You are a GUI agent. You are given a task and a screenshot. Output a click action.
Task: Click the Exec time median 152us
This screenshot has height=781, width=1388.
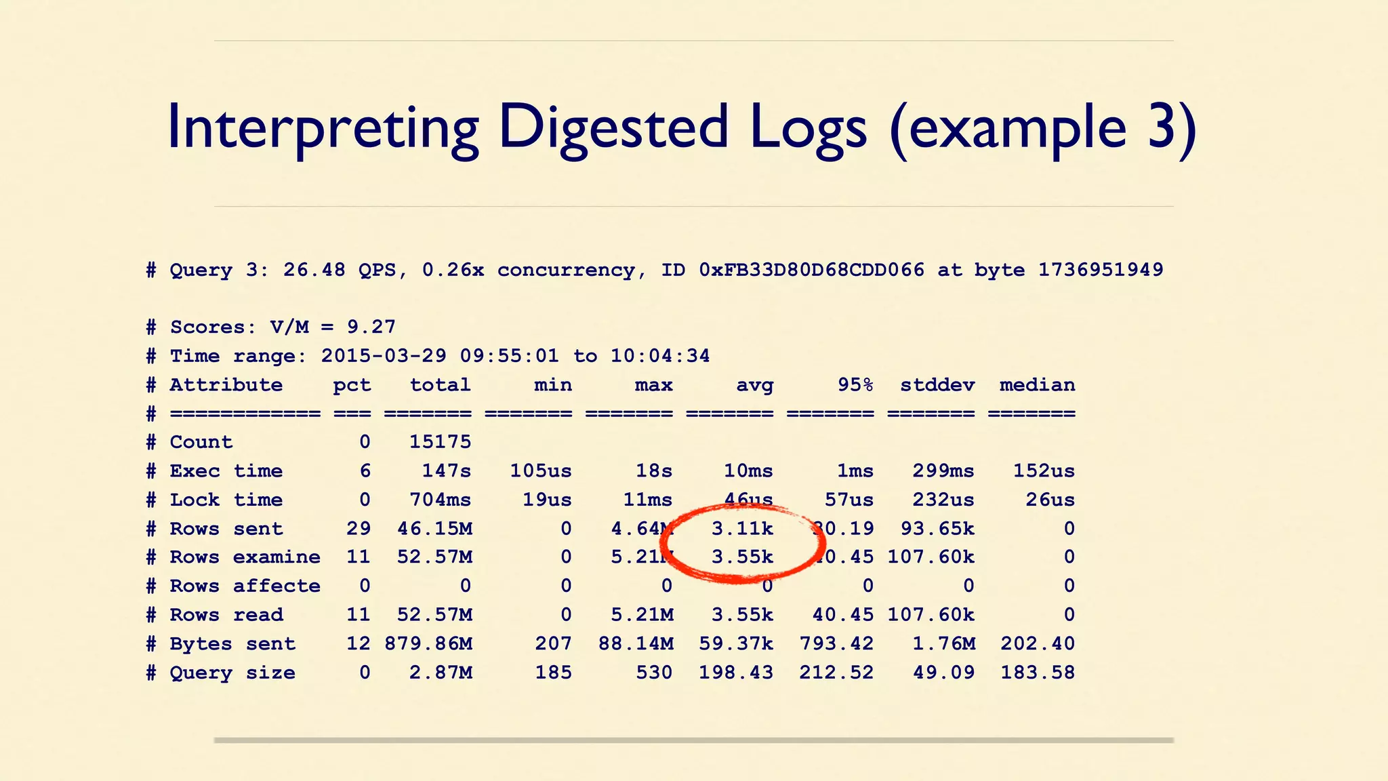click(x=1044, y=471)
